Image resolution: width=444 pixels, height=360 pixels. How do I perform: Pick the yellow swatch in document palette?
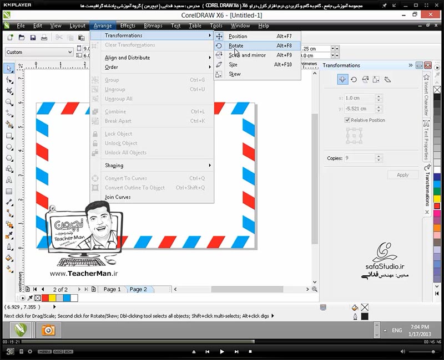[x=52, y=298]
